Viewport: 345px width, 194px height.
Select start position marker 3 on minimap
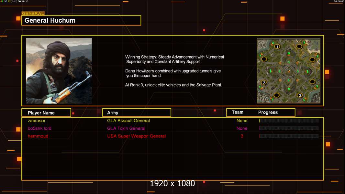(300, 95)
